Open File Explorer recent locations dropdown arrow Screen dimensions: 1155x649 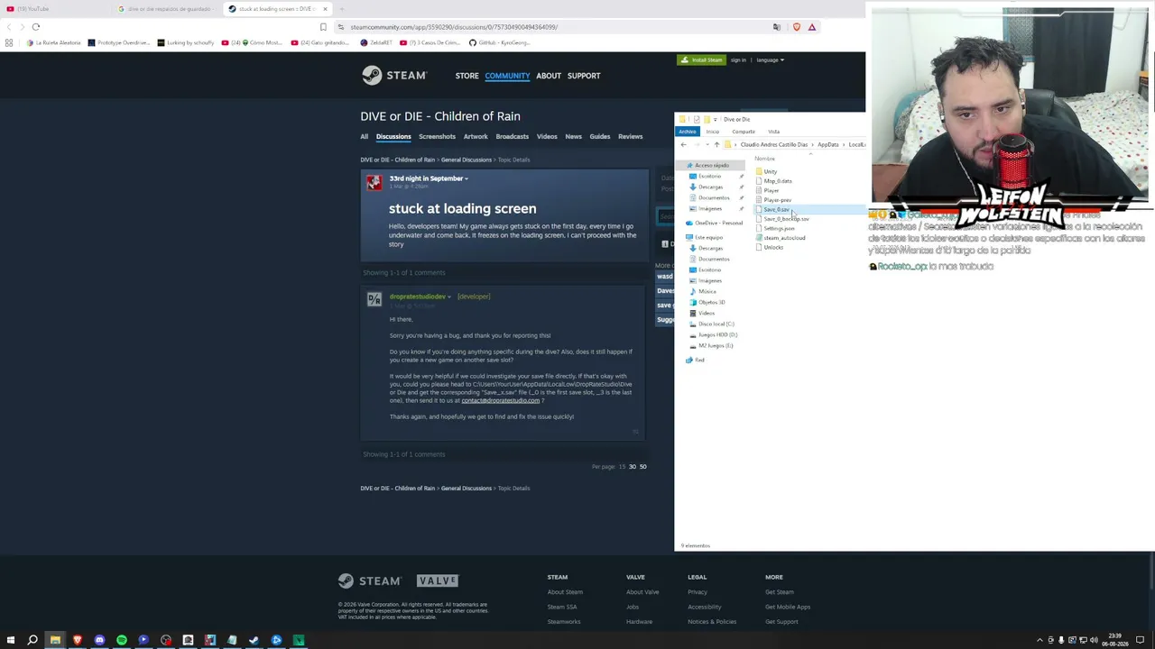click(x=706, y=144)
